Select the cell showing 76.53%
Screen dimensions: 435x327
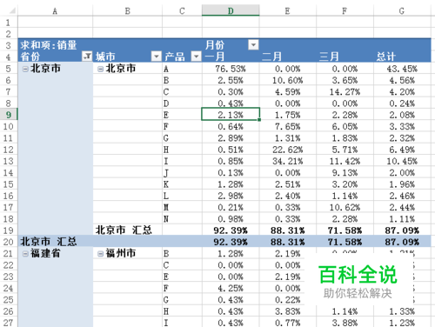pos(231,69)
